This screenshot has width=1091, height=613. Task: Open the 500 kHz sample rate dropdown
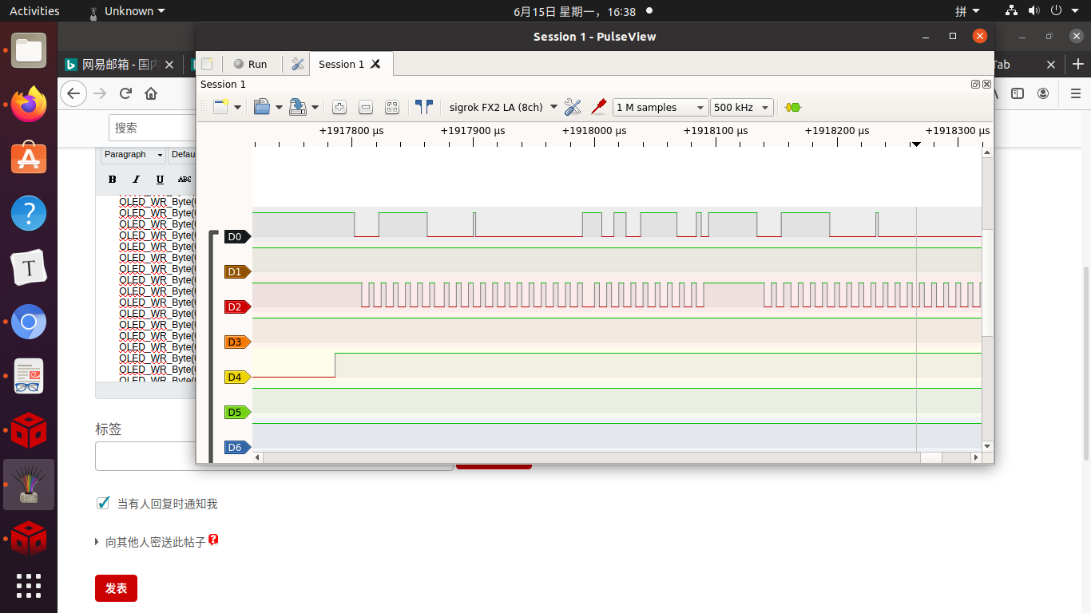742,107
